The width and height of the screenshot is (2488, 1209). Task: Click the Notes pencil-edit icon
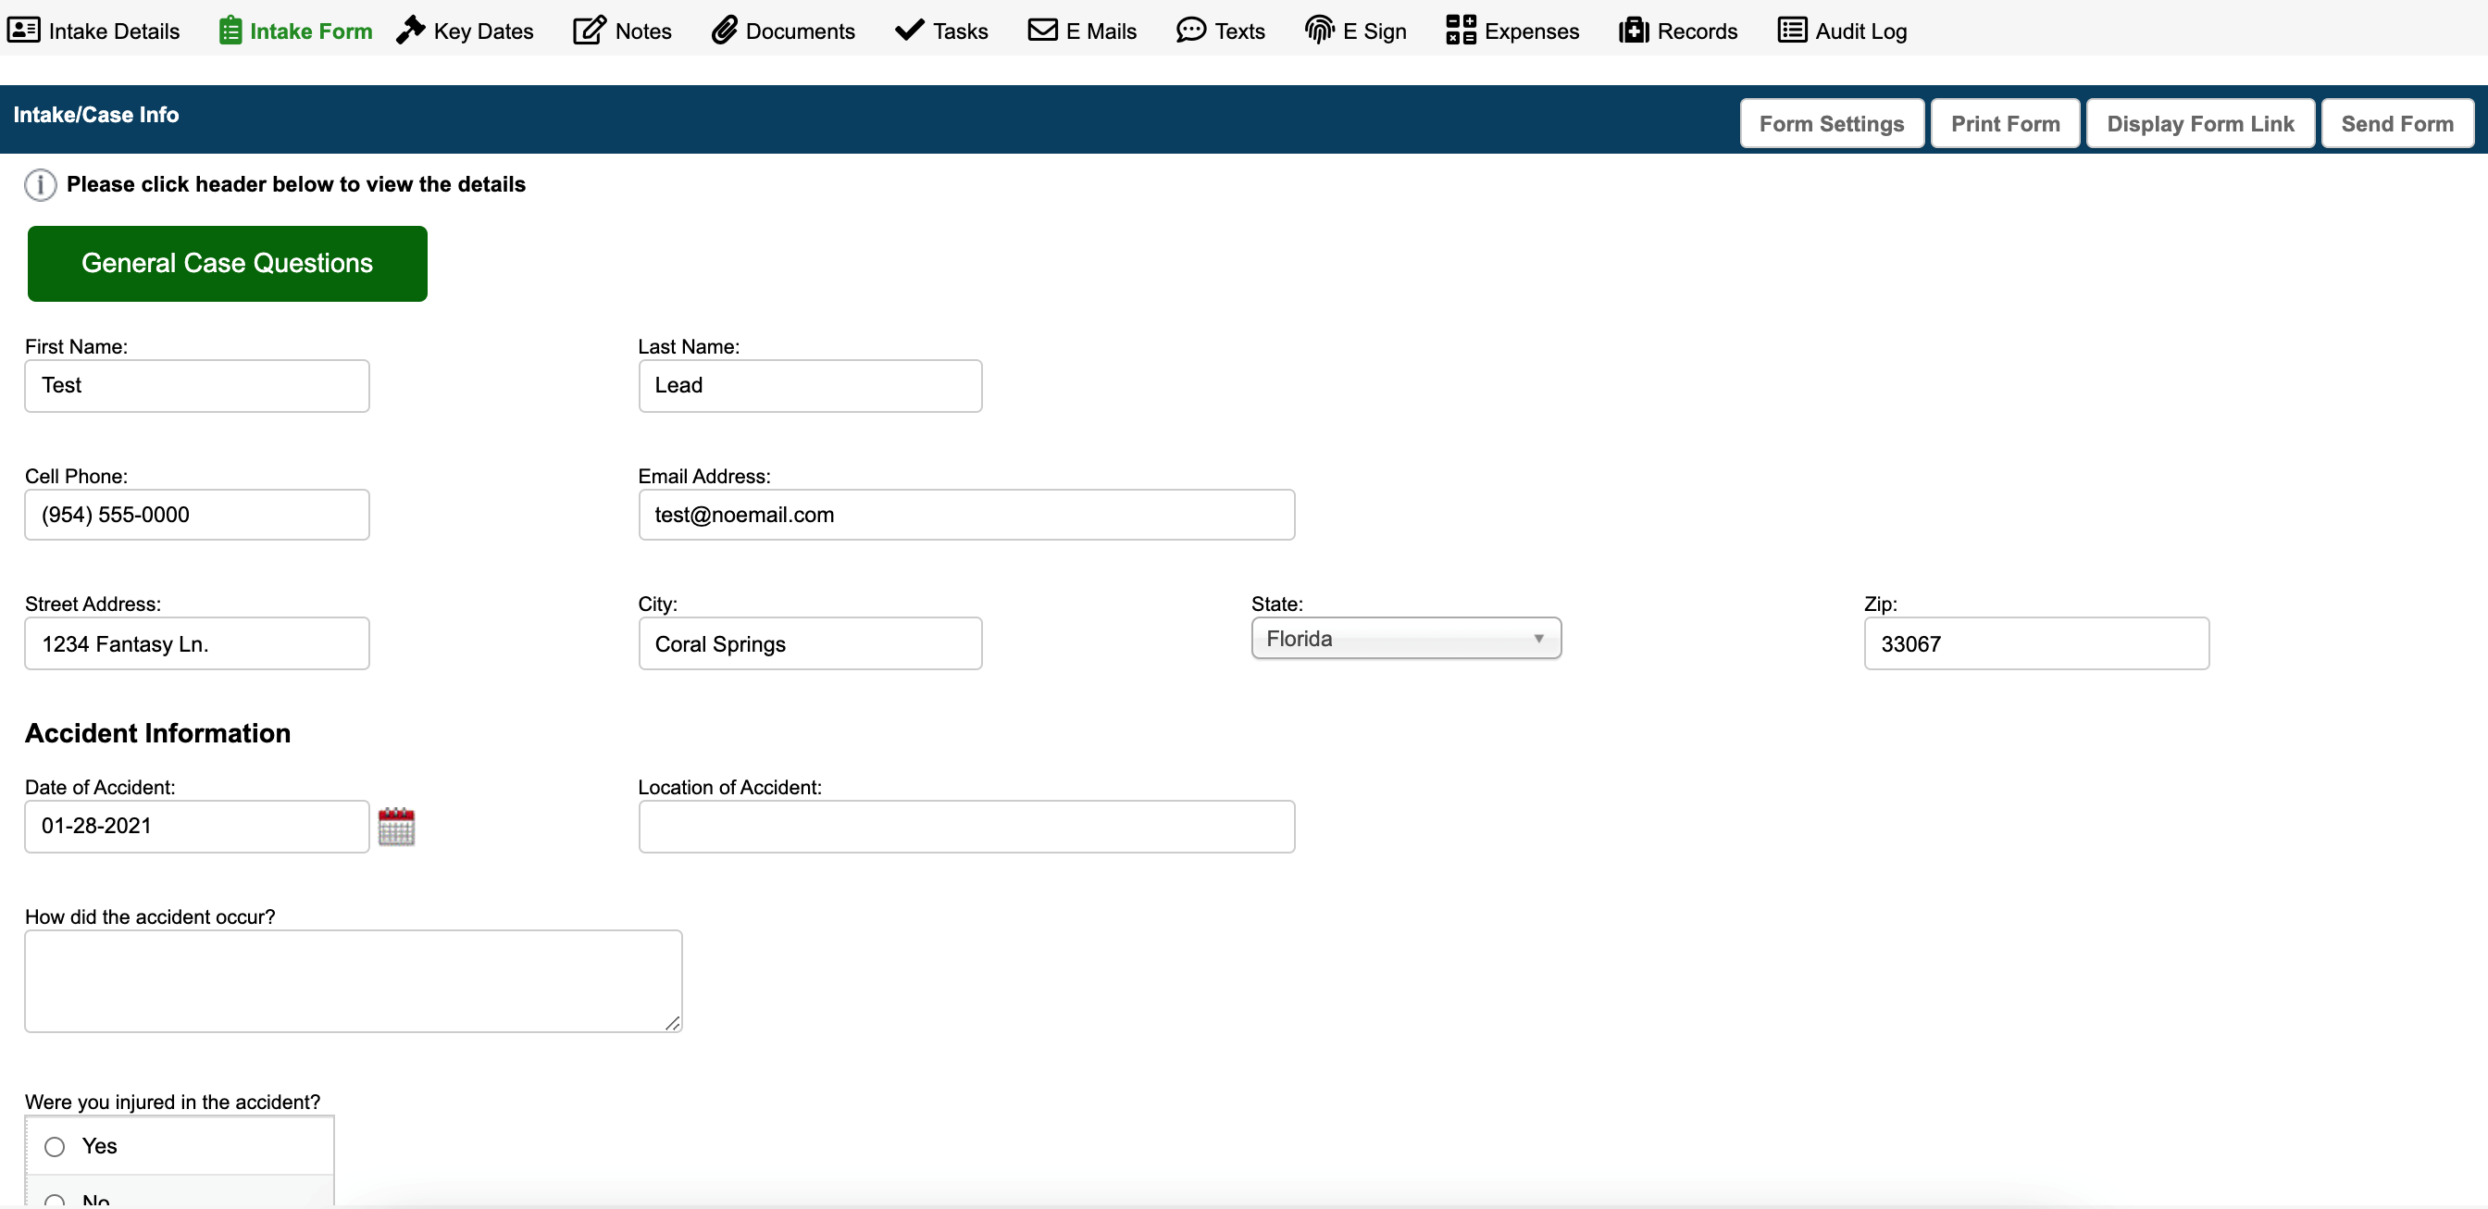tap(590, 30)
